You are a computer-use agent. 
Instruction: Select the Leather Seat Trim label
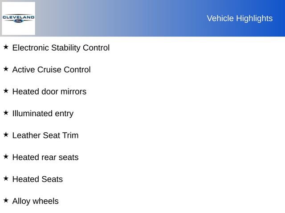pos(45,135)
